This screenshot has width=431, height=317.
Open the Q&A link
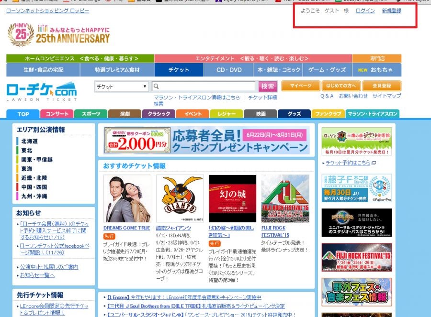327,96
